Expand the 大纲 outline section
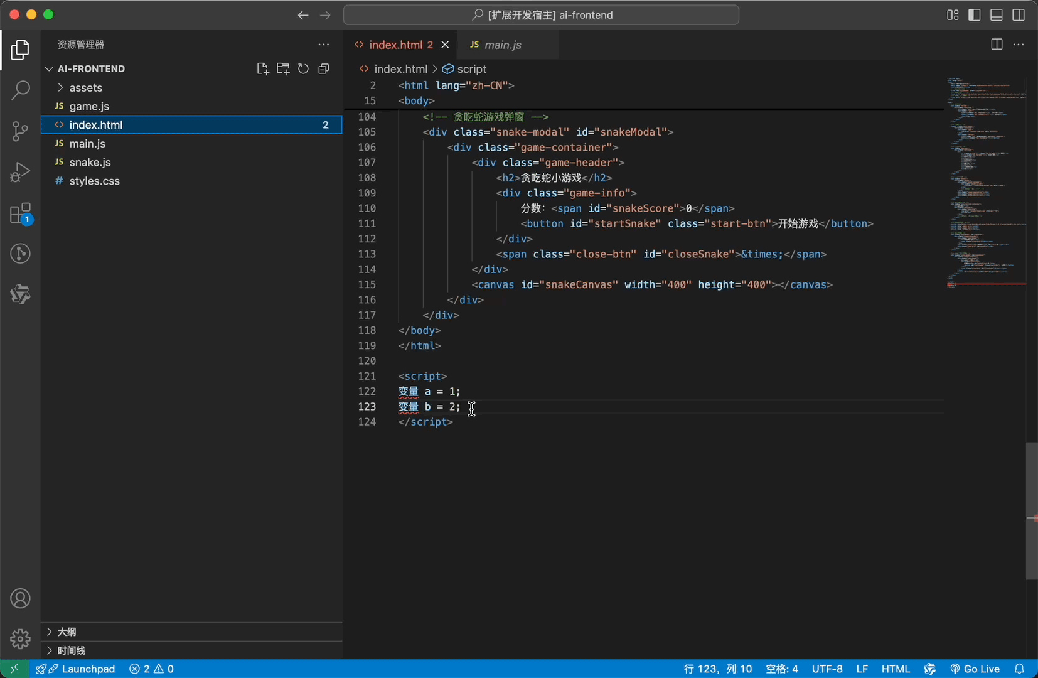This screenshot has width=1038, height=678. 67,632
